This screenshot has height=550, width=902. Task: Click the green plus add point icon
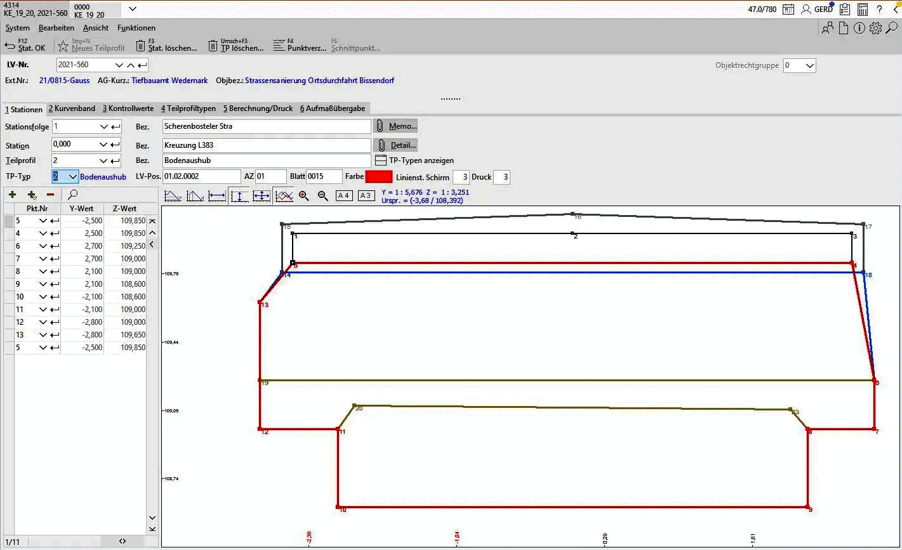click(12, 195)
